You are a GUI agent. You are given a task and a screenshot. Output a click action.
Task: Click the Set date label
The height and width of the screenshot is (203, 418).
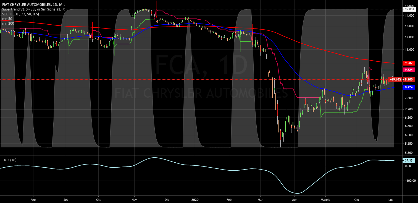point(66,199)
